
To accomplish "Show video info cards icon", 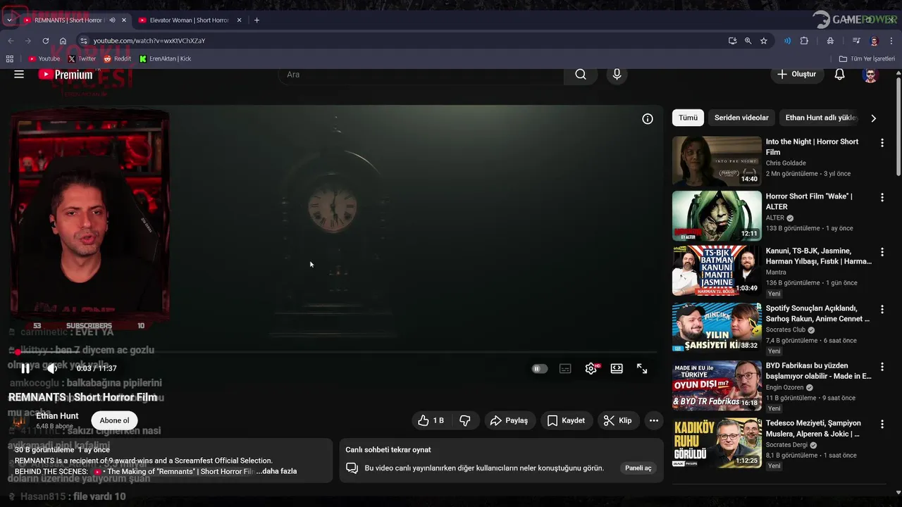I will pyautogui.click(x=648, y=119).
